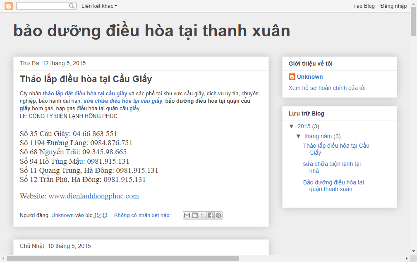Click the horizontal scrollbar thumb
The height and width of the screenshot is (262, 417).
[x=123, y=258]
